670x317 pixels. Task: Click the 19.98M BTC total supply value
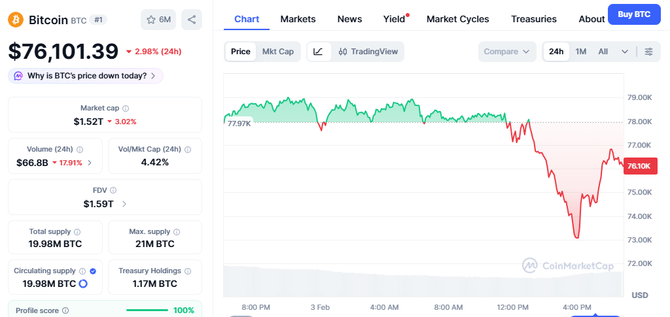56,244
